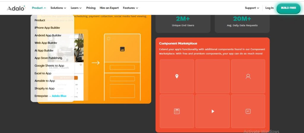The image size is (304, 133).
Task: Open Hire an Expert page
Action: 109,8
